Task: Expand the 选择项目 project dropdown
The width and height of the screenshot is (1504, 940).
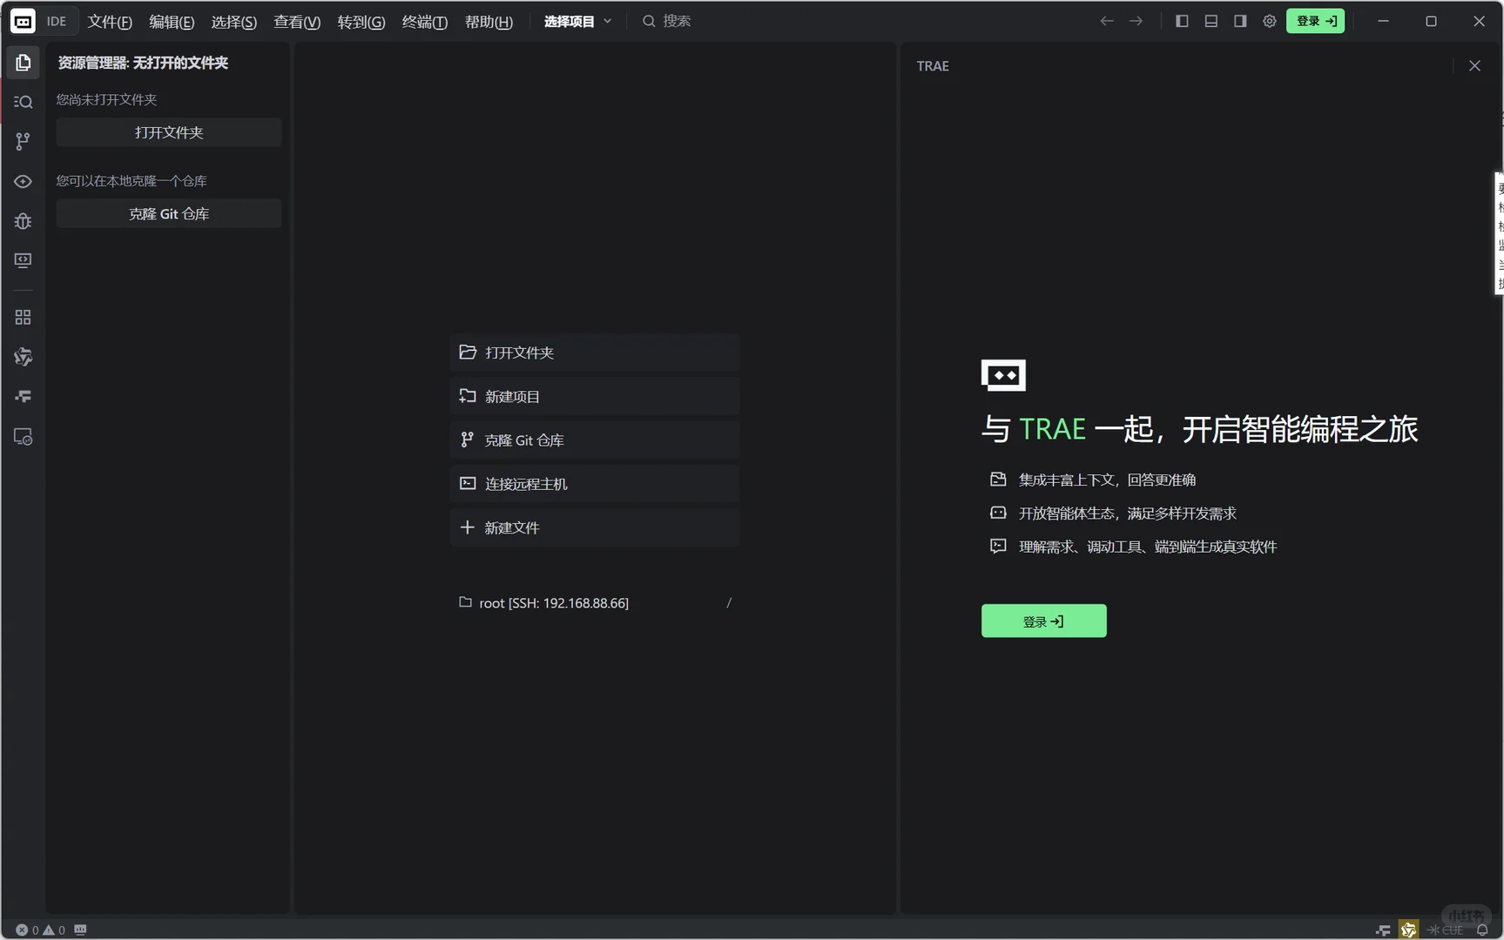Action: point(578,22)
